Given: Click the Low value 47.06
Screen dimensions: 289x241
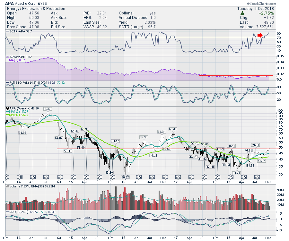Looking at the screenshot, I should pyautogui.click(x=34, y=22).
